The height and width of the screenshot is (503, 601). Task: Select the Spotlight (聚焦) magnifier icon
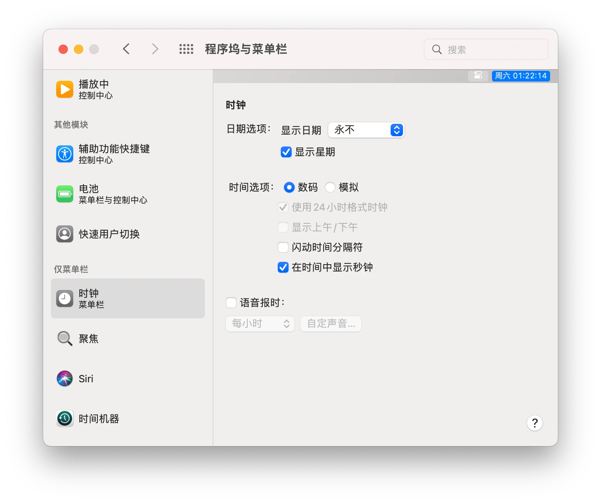[x=64, y=338]
